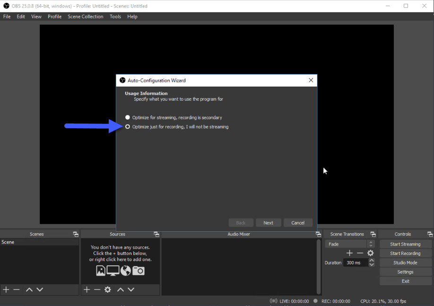Cancel the Auto-Configuration Wizard
Image resolution: width=434 pixels, height=306 pixels.
[298, 223]
